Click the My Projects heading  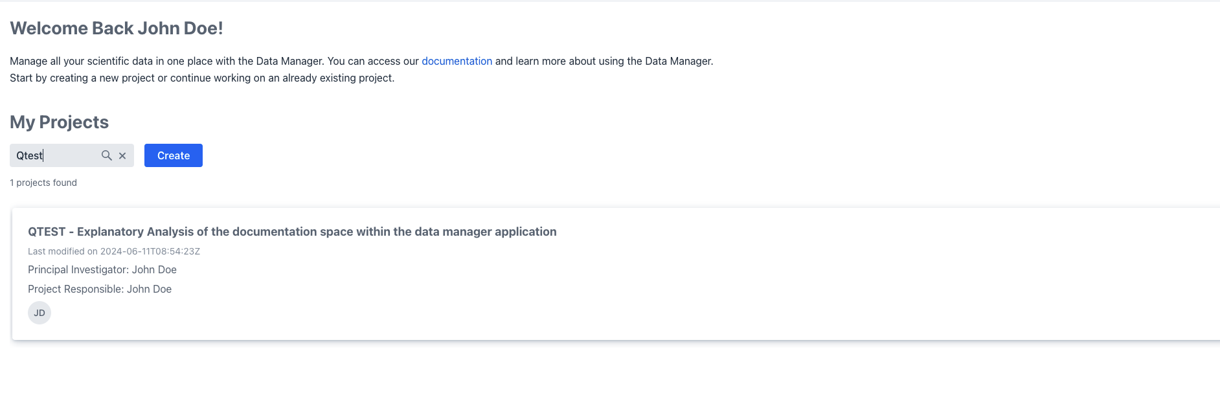pos(59,122)
